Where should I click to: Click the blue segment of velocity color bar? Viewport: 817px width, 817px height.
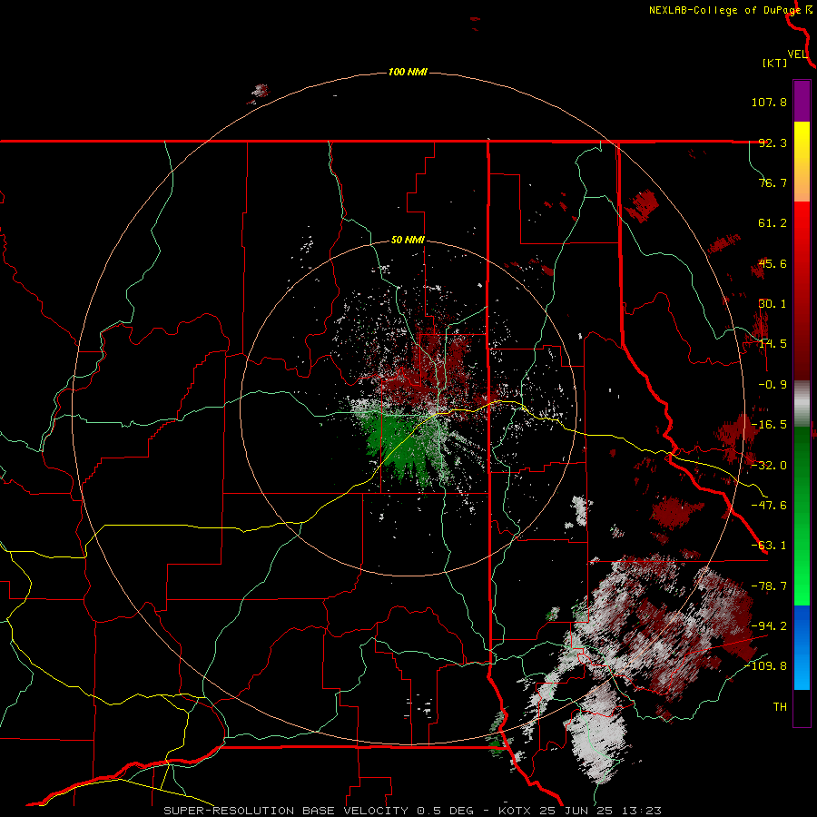(802, 647)
